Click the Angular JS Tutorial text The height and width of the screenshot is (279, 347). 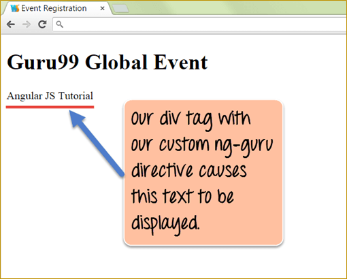pyautogui.click(x=50, y=96)
